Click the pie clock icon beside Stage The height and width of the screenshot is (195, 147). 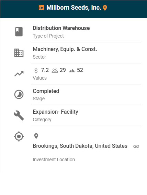[19, 94]
